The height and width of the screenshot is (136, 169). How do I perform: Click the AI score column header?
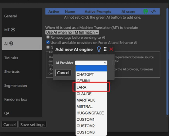point(128,12)
